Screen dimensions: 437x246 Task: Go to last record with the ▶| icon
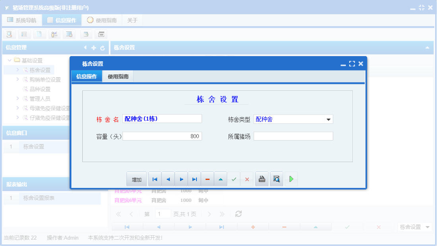click(194, 179)
